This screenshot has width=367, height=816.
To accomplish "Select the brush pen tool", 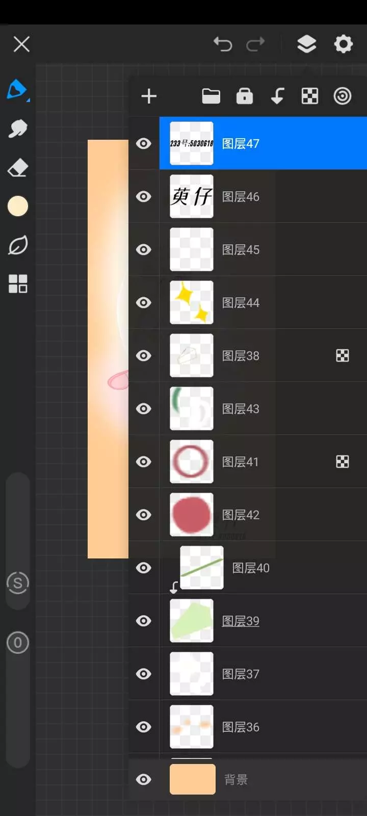I will (17, 90).
